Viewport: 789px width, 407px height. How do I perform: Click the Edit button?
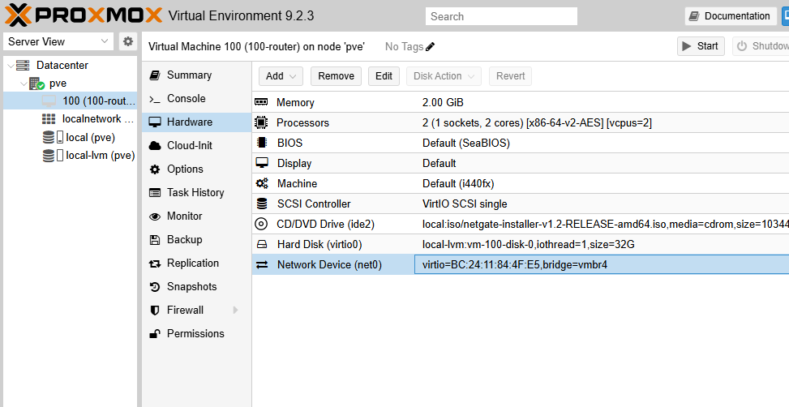(x=384, y=76)
